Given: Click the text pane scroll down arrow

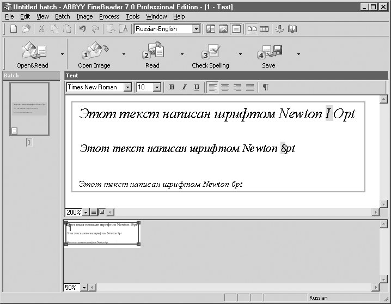Looking at the screenshot, I should coord(383,204).
